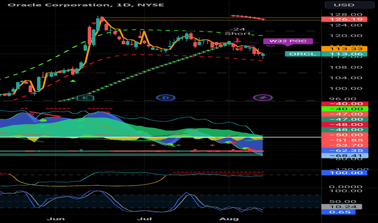Image resolution: width=378 pixels, height=223 pixels.
Task: Click the 113.33 orange price tag
Action: pyautogui.click(x=344, y=49)
